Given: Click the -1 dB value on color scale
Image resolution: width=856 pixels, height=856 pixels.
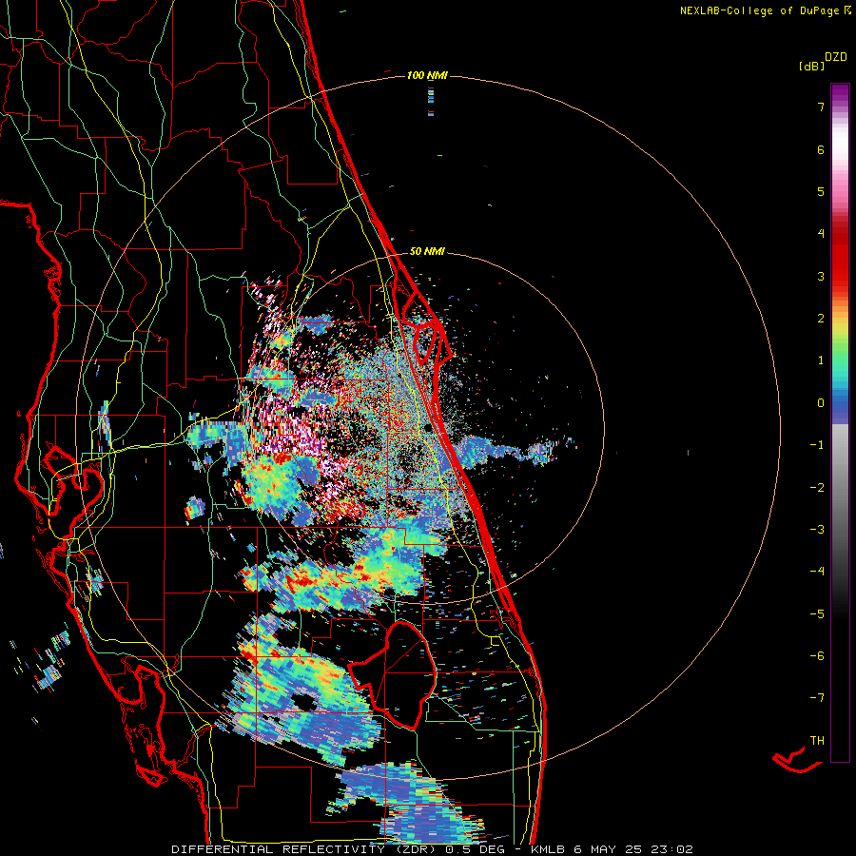Looking at the screenshot, I should [817, 445].
